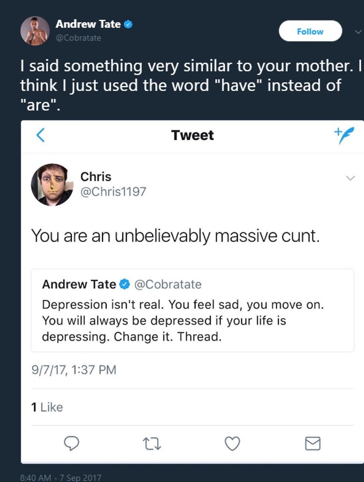Screen dimensions: 364x482
Task: View the 1 Like count
Action: click(x=47, y=407)
